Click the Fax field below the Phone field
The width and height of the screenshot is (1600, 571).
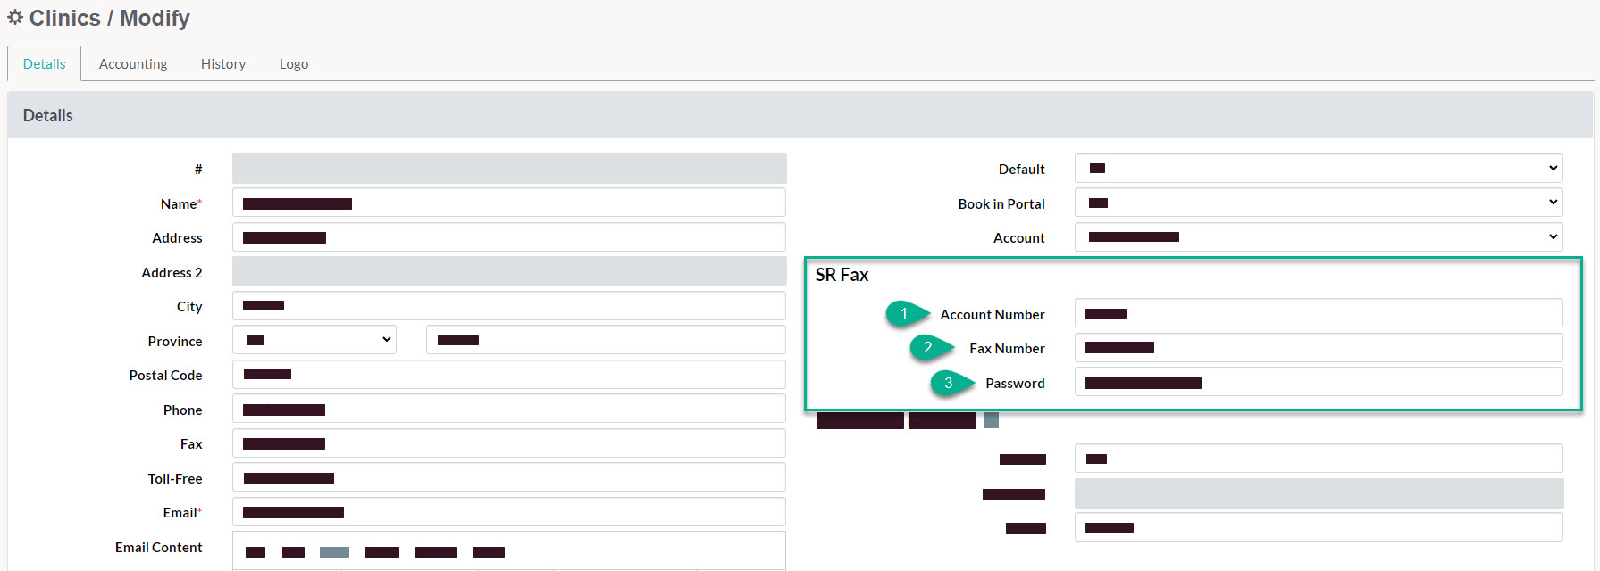tap(509, 443)
